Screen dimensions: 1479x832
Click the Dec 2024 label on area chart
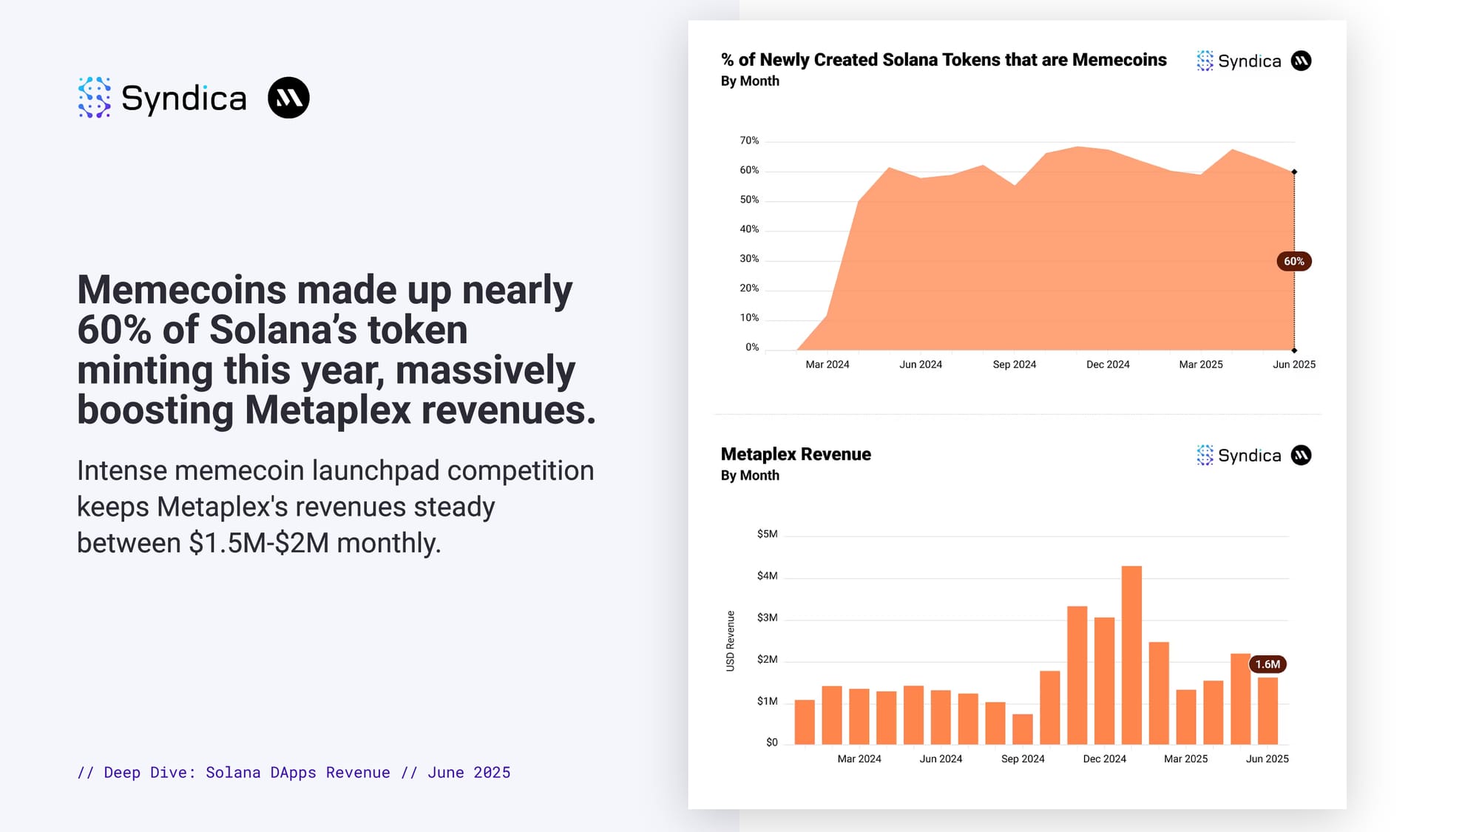1107,365
